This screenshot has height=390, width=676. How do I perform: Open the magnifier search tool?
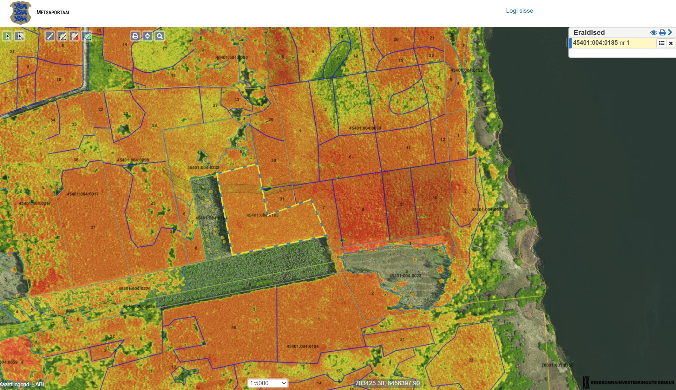pyautogui.click(x=160, y=36)
